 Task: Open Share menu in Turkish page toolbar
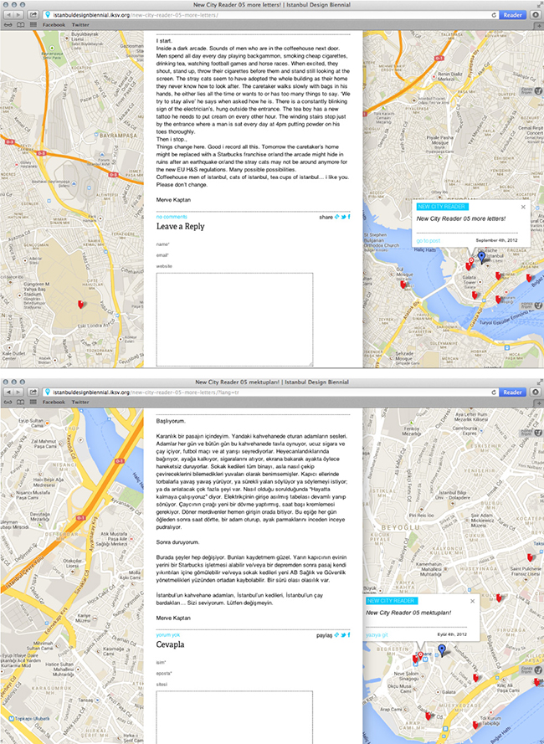coord(33,392)
